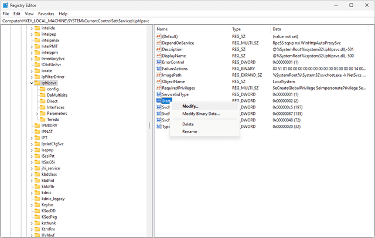The height and width of the screenshot is (238, 375).
Task: Expand the intelide key
Action: coord(30,28)
